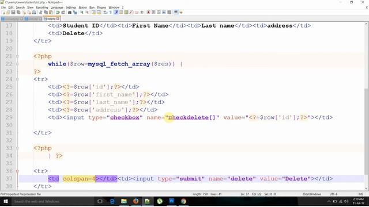
Task: Click the vertical scrollbar down arrow
Action: pos(367,188)
